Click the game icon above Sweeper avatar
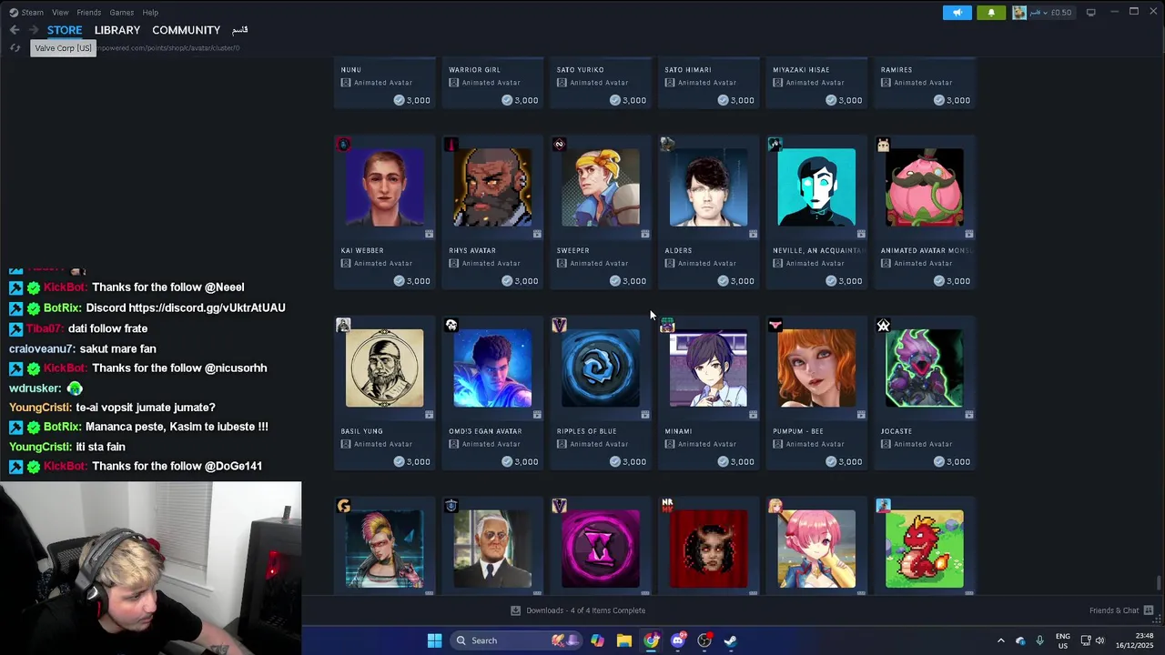1165x655 pixels. click(560, 145)
